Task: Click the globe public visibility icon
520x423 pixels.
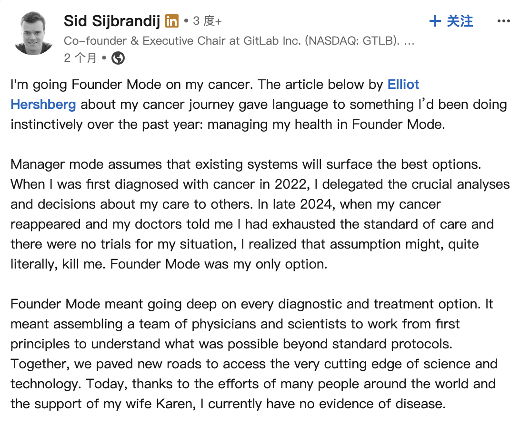Action: pos(118,58)
